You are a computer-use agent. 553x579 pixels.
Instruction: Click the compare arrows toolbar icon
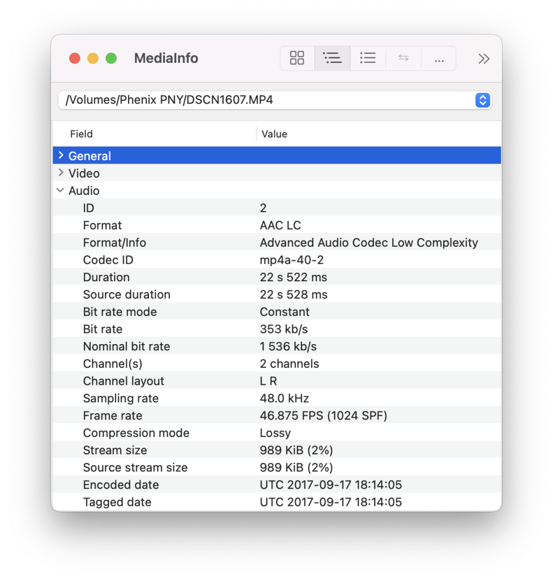coord(403,58)
